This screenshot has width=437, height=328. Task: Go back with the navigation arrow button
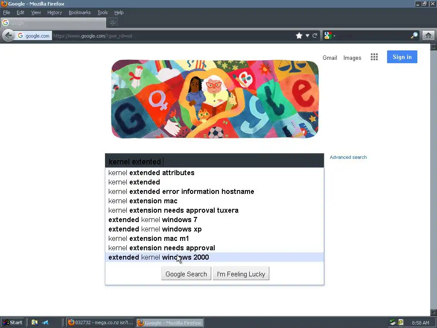click(9, 36)
